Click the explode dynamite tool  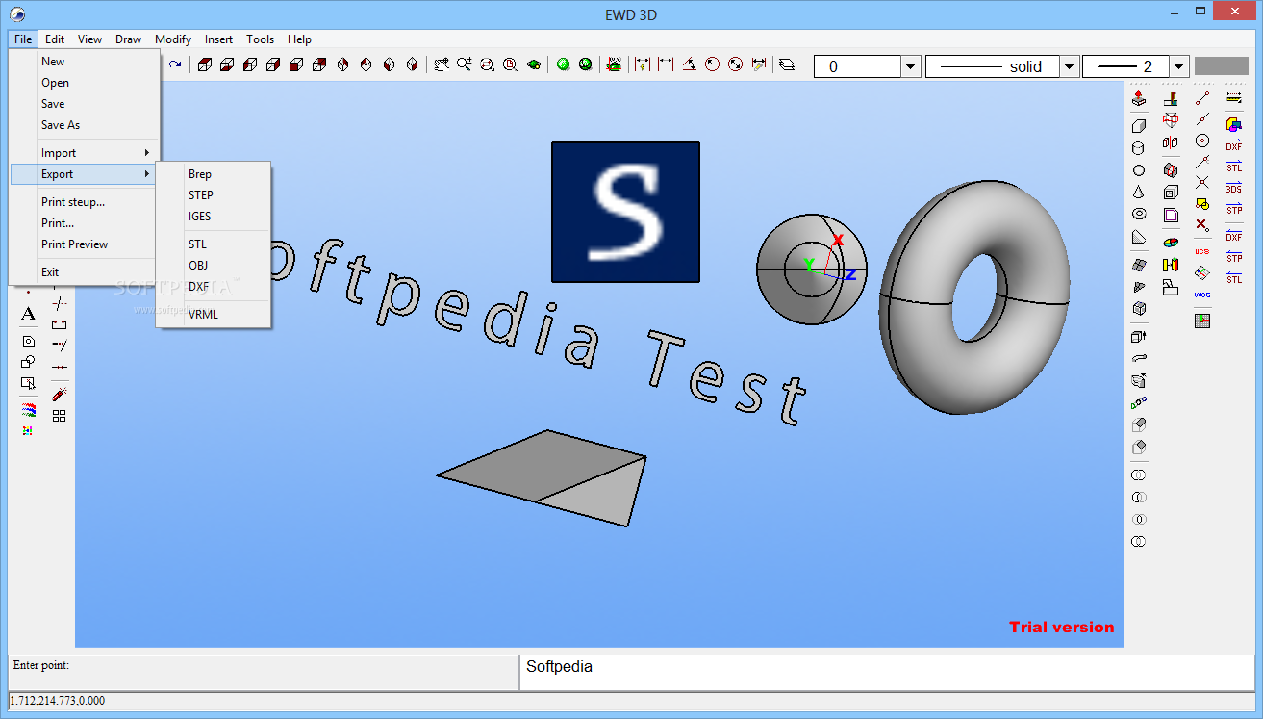click(59, 394)
